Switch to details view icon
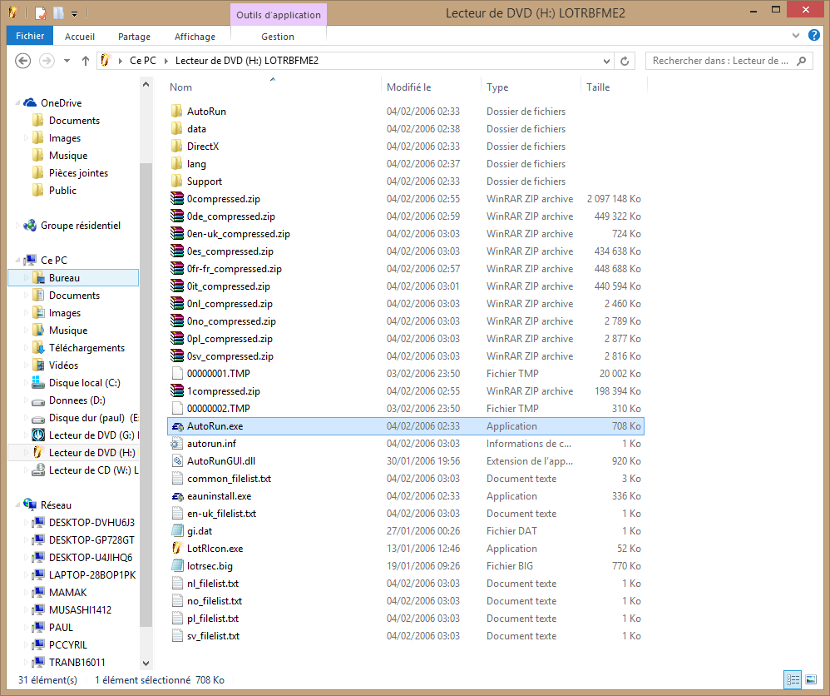 tap(793, 680)
